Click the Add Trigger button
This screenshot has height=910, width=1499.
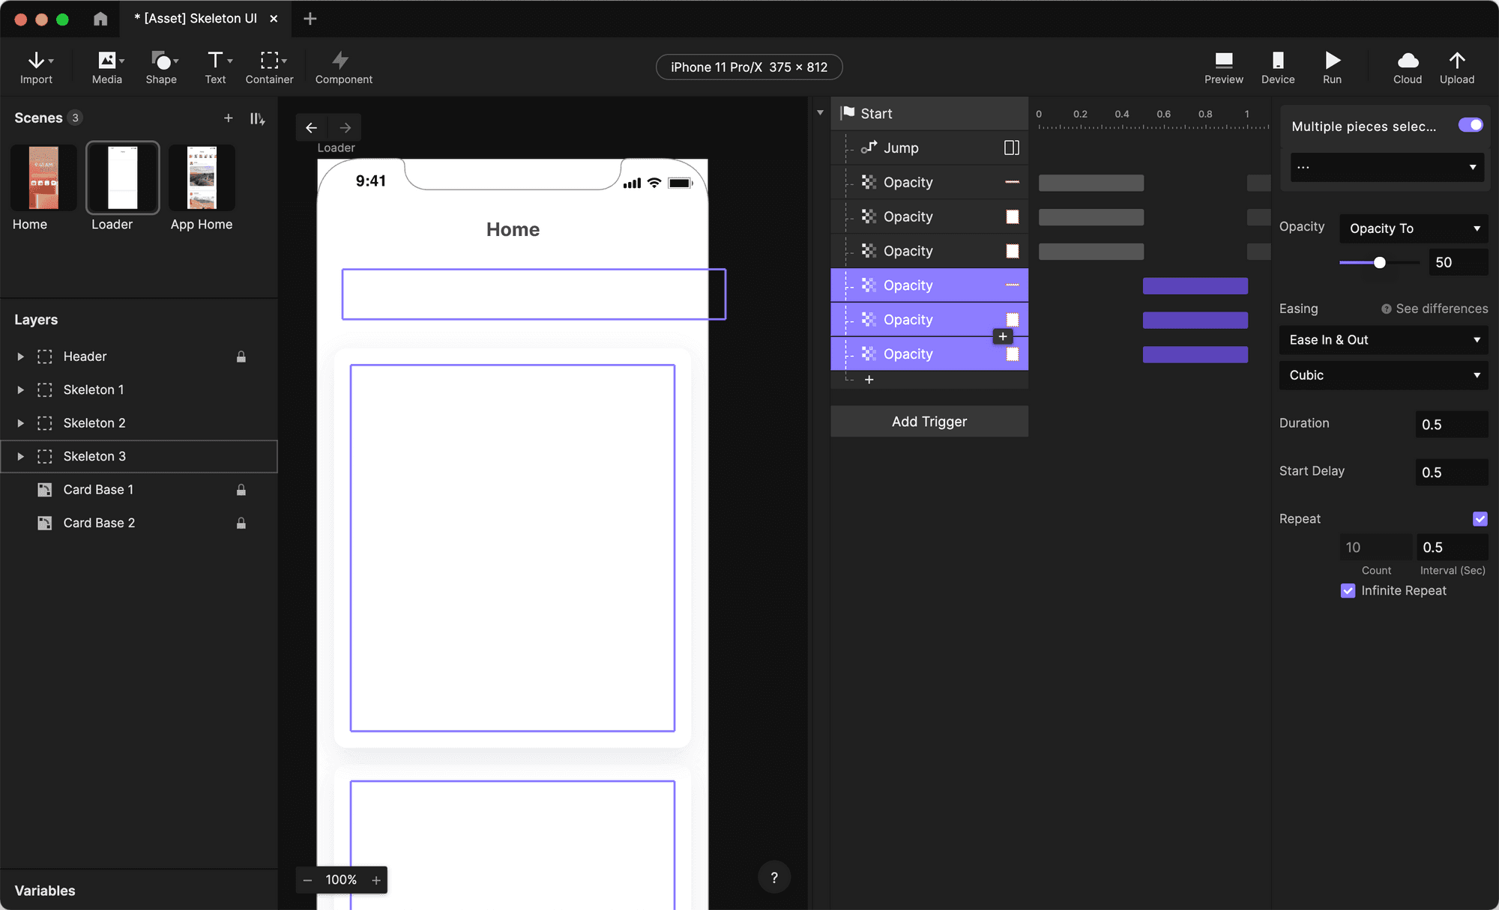point(929,422)
